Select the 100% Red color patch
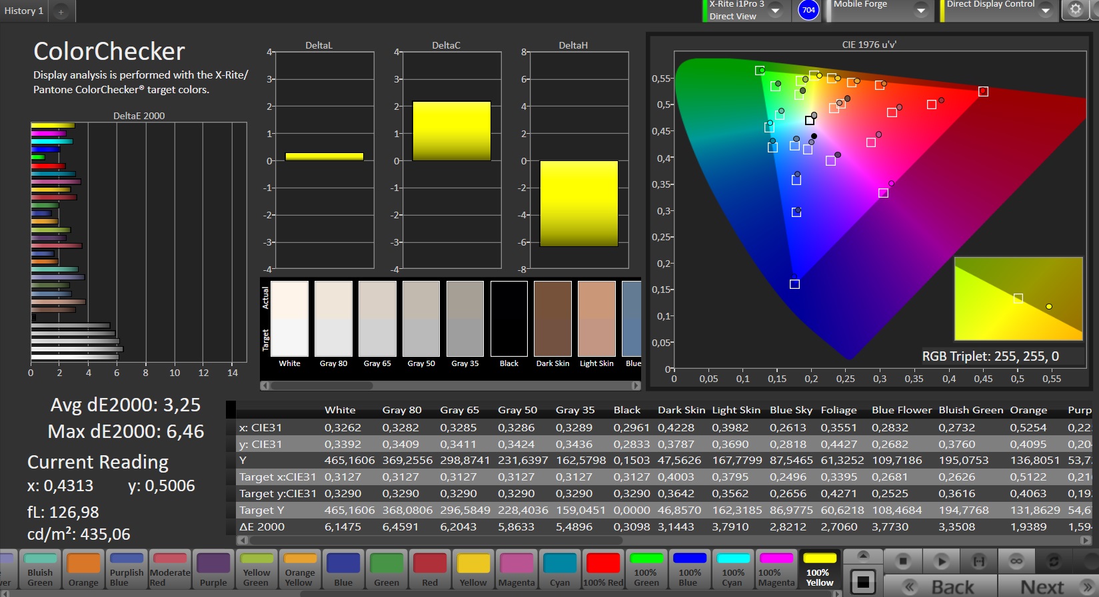 (603, 570)
